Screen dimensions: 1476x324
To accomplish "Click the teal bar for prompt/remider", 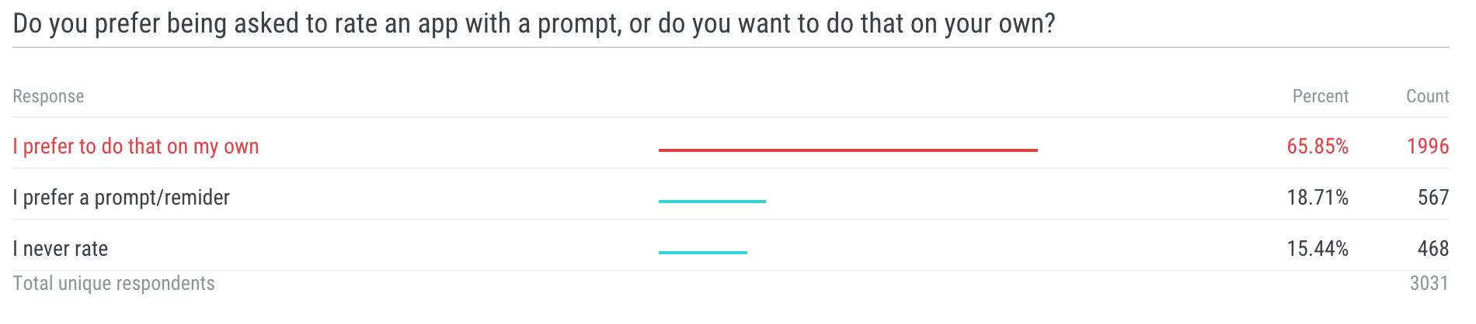I will coord(712,201).
